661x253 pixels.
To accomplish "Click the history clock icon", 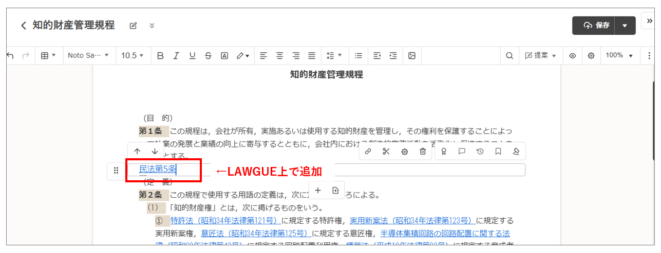I will coord(480,152).
